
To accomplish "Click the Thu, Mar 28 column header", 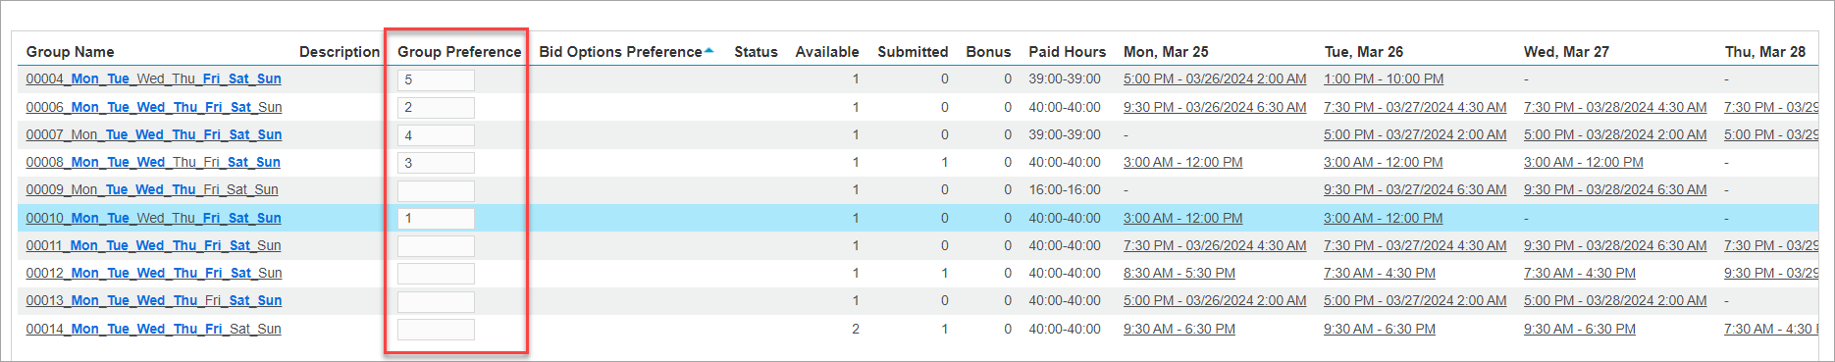I will (x=1765, y=52).
